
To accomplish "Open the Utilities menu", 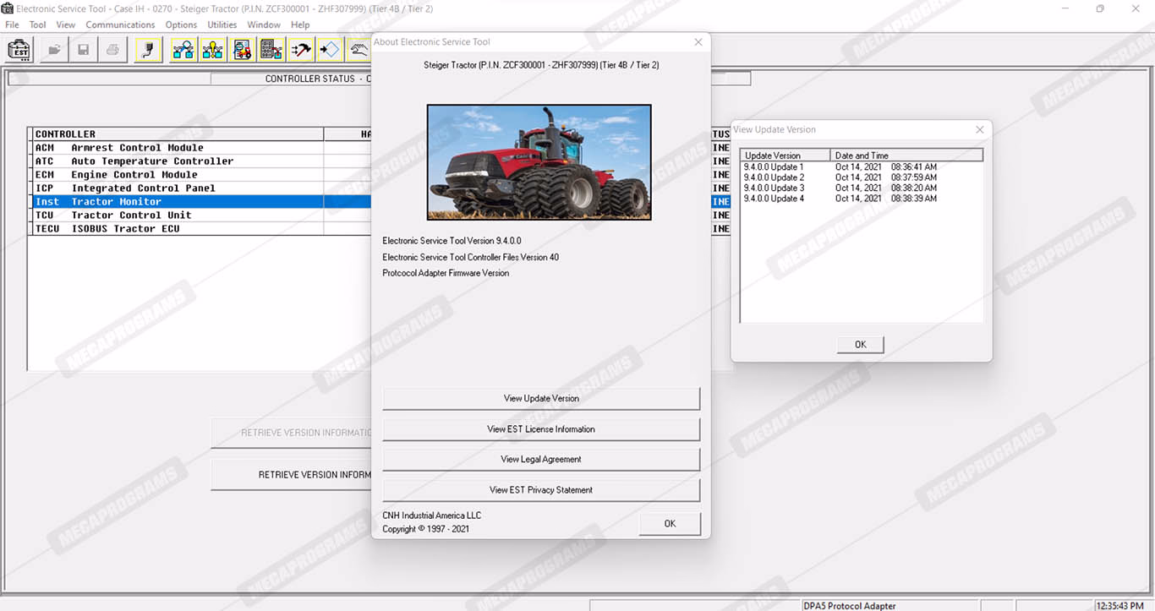I will [222, 25].
